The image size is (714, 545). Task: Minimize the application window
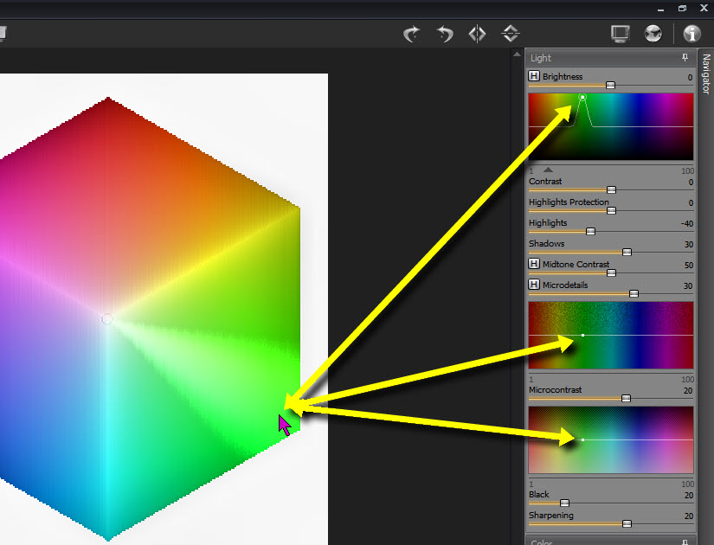[x=660, y=10]
